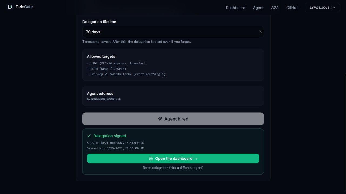Click Reset delegation (hire a different agent)
The height and width of the screenshot is (194, 346).
(x=173, y=168)
